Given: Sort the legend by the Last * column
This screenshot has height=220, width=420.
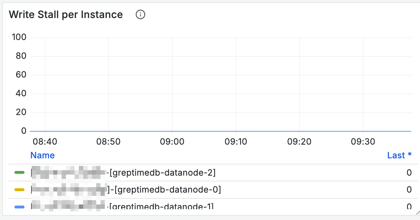Looking at the screenshot, I should click(x=399, y=155).
